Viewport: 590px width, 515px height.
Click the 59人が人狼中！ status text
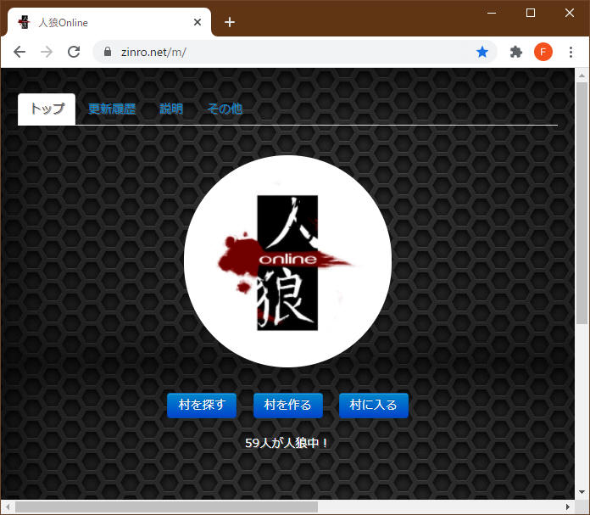(x=287, y=443)
